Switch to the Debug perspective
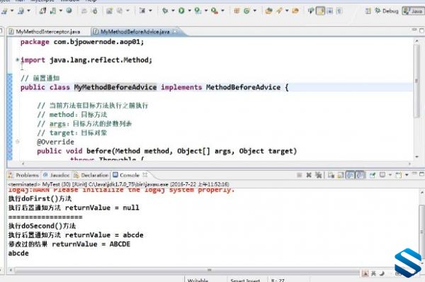The image size is (425, 282). [387, 11]
